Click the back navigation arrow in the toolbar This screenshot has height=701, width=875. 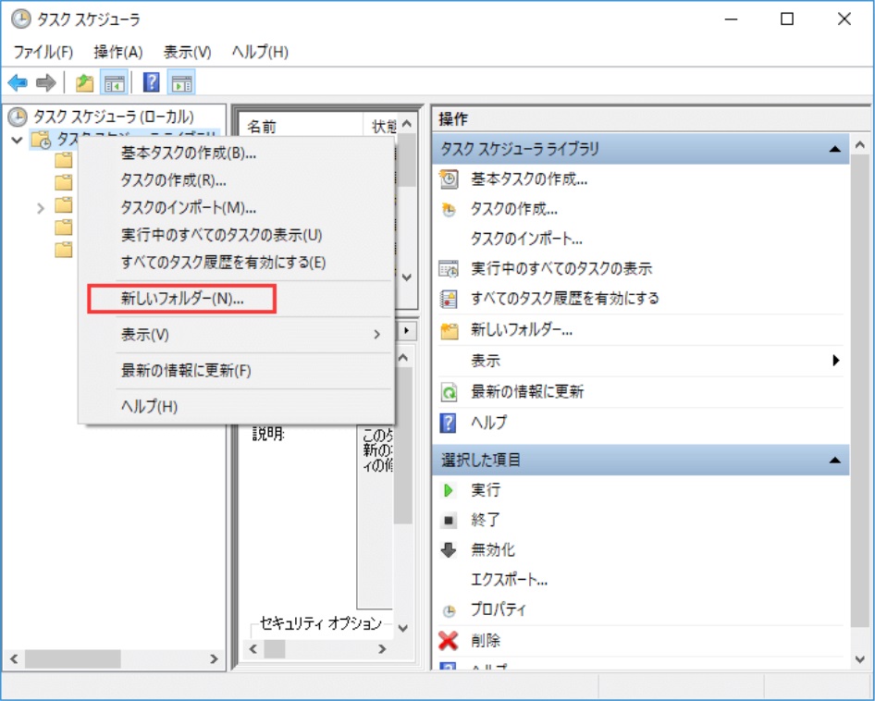click(x=17, y=81)
